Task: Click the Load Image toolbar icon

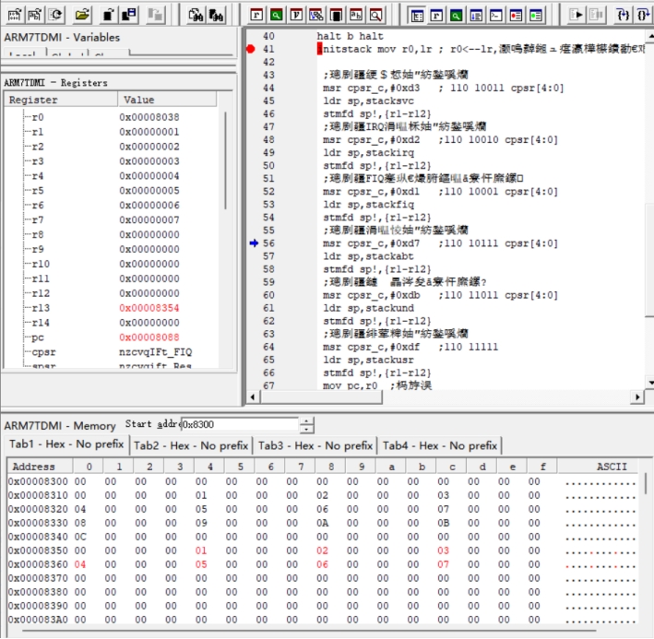Action: (14, 15)
